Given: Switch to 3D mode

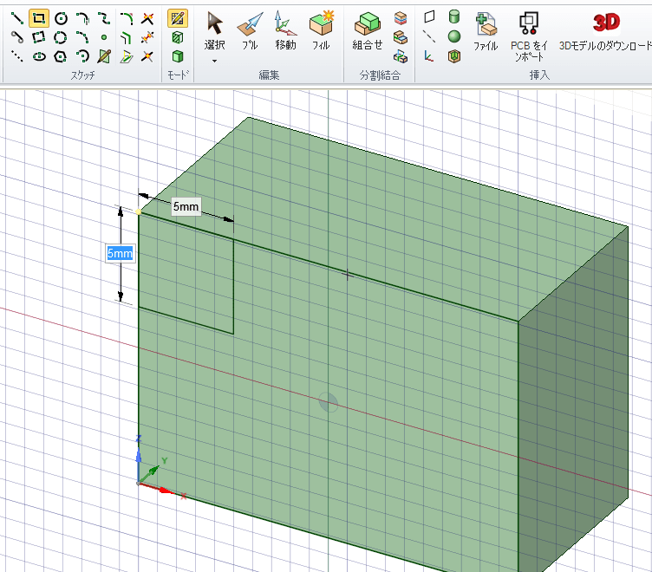Looking at the screenshot, I should (x=178, y=56).
